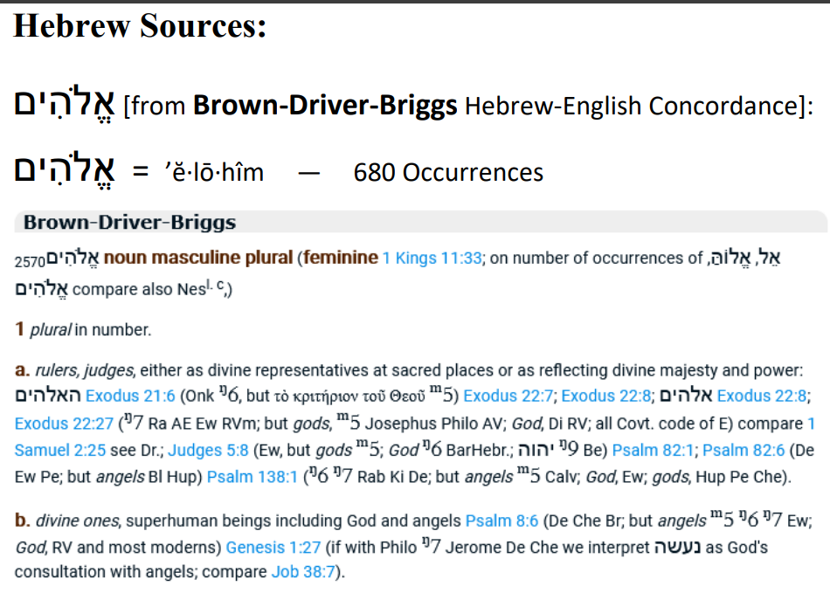Open the 1 Kings 11:33 reference link

pyautogui.click(x=432, y=258)
